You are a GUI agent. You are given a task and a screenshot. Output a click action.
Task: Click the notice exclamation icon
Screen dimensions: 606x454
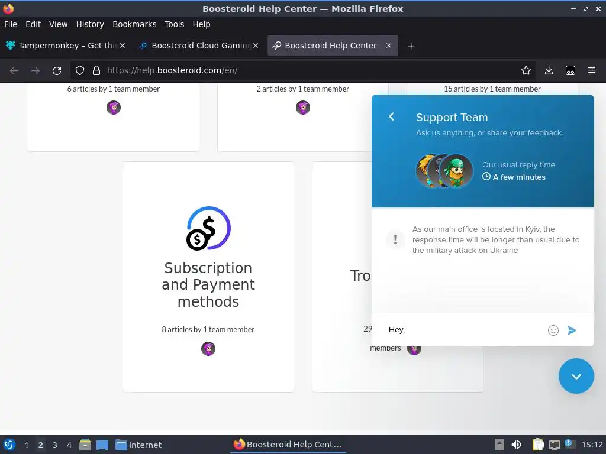coord(395,239)
